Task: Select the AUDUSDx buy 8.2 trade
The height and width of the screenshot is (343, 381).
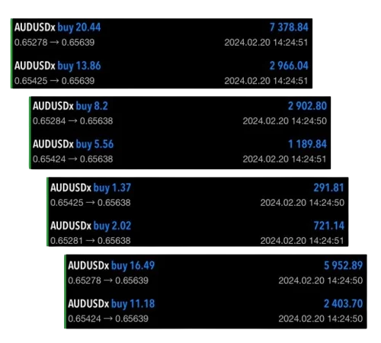Action: pyautogui.click(x=180, y=114)
